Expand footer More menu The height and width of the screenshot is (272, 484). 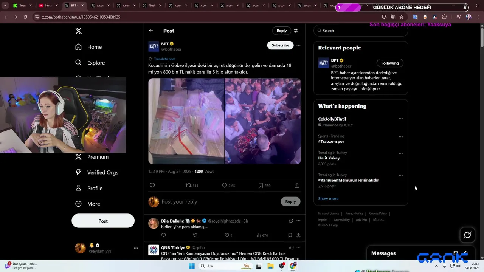[x=379, y=220]
